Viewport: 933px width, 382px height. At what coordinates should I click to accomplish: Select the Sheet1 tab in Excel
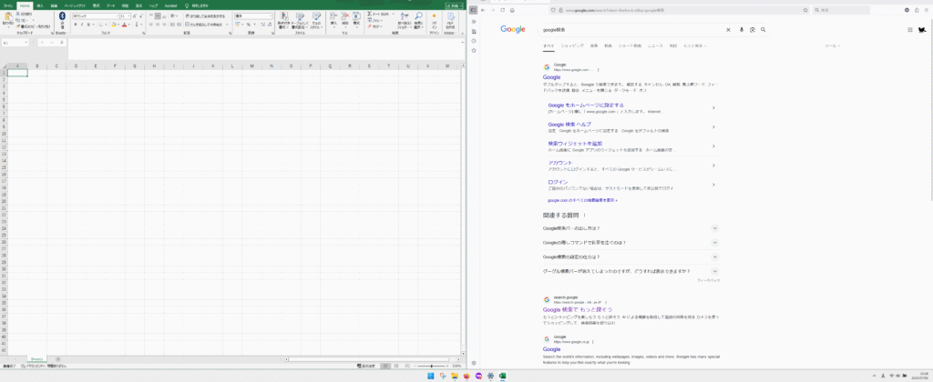36,359
